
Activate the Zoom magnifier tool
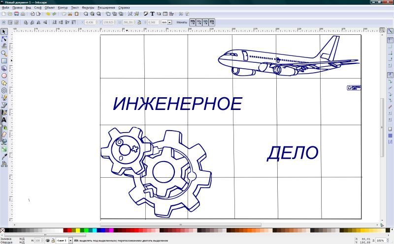4,54
